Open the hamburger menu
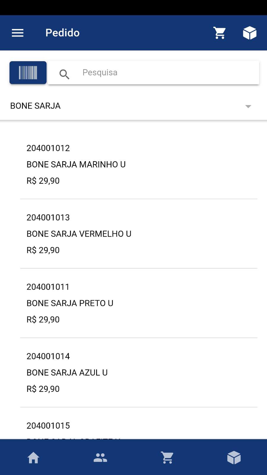 18,33
